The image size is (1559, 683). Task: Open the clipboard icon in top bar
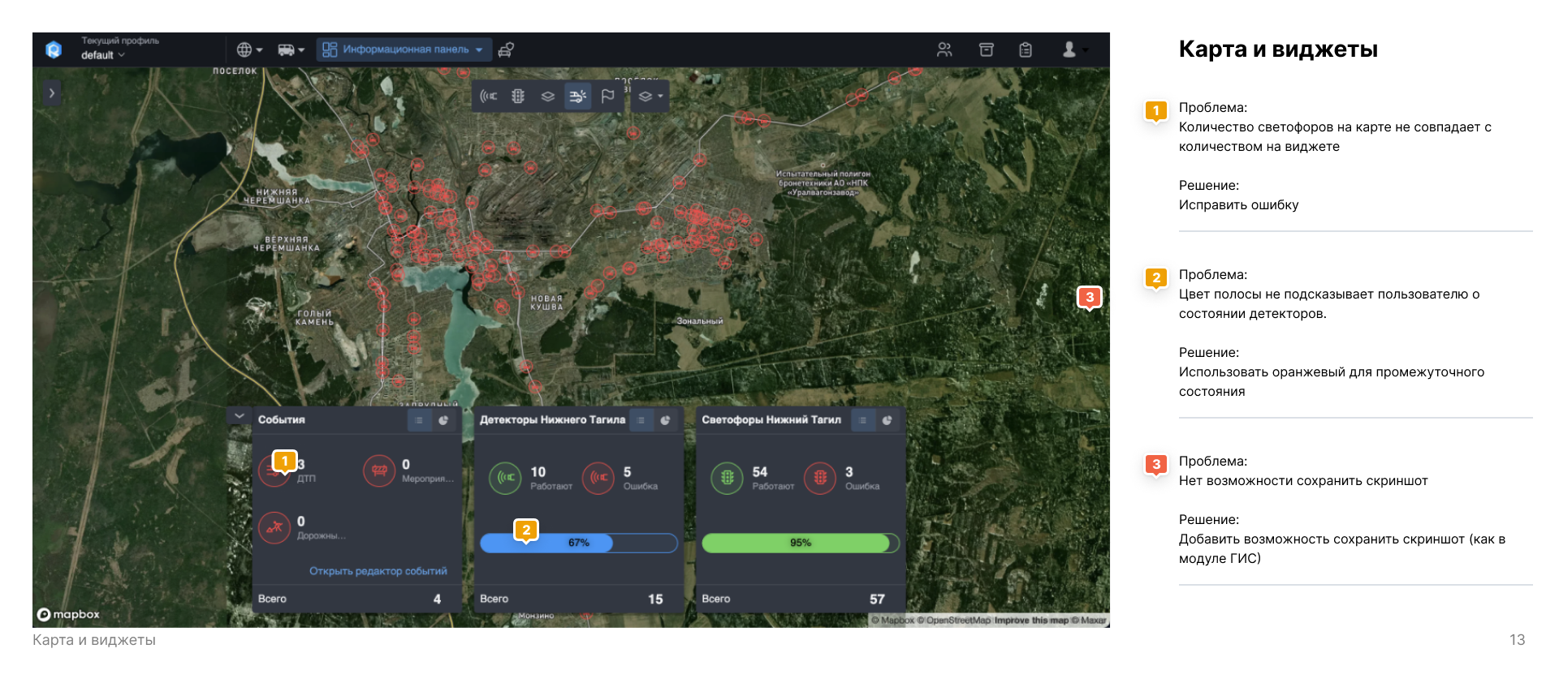pyautogui.click(x=1026, y=49)
